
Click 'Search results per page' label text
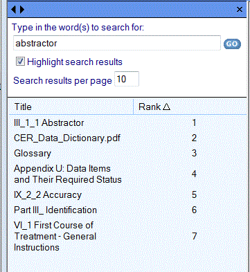[x=62, y=81]
